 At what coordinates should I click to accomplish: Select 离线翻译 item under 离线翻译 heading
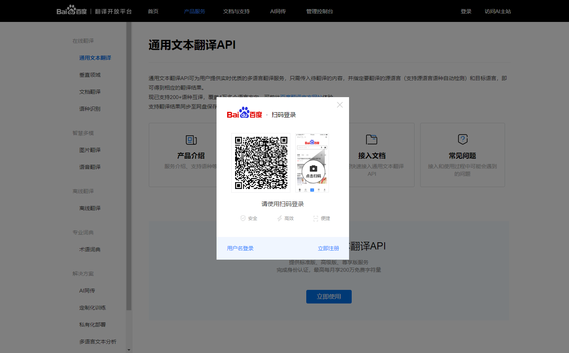90,208
